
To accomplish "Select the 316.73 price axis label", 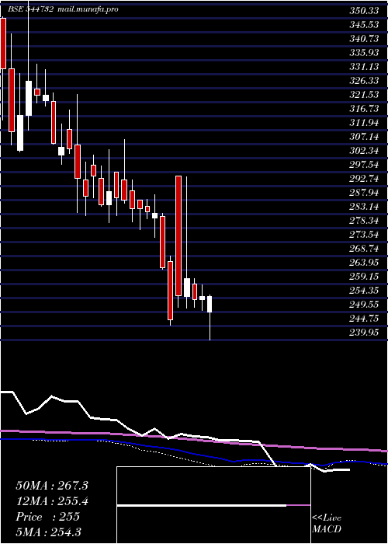I will point(364,109).
